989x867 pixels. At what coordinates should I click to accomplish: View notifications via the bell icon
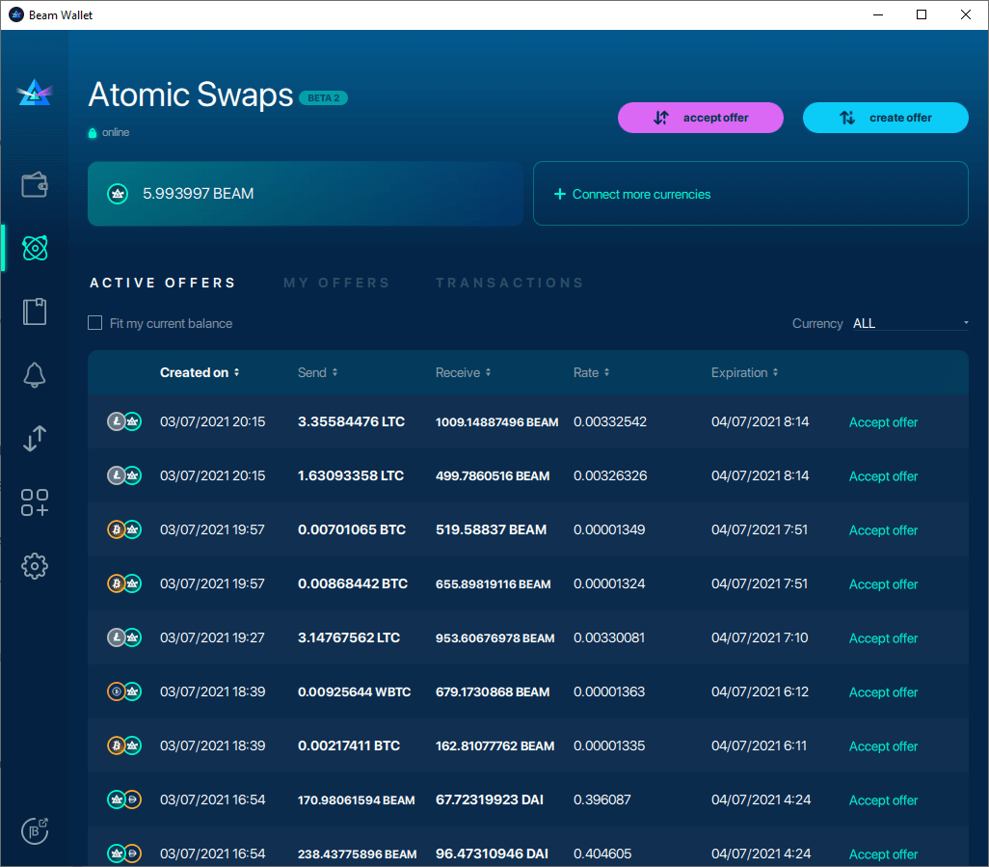[x=35, y=375]
